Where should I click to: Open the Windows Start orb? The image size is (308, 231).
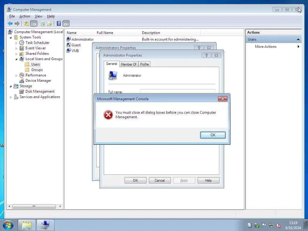pos(8,225)
